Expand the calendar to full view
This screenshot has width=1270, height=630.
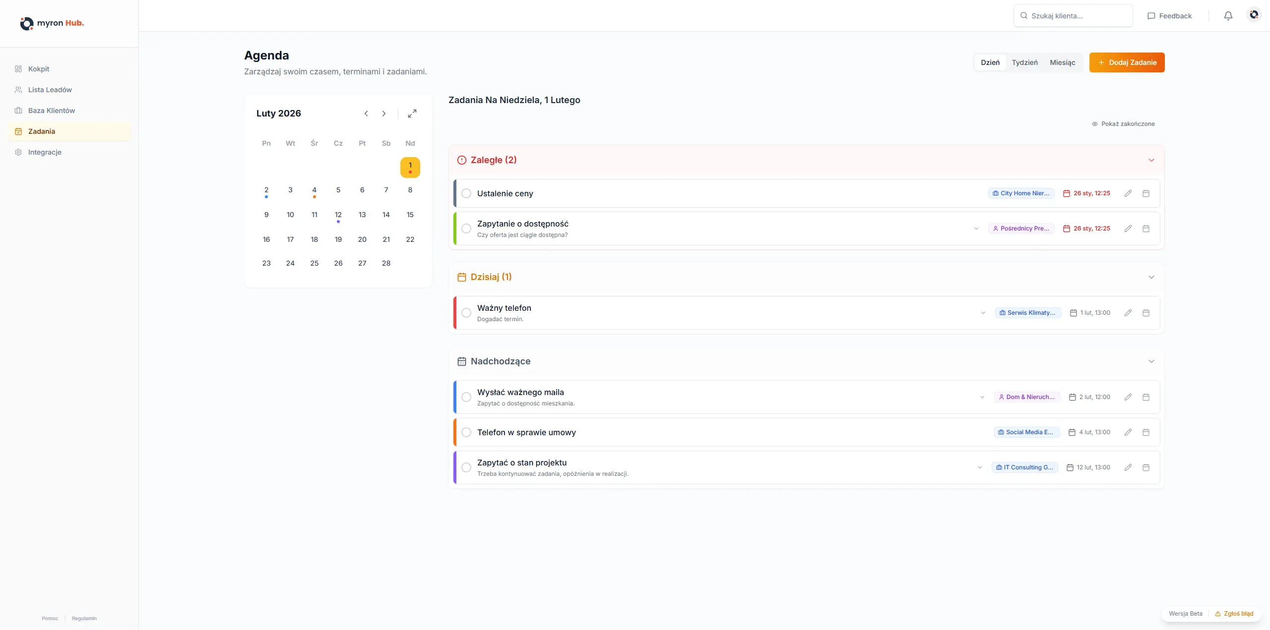(x=412, y=114)
